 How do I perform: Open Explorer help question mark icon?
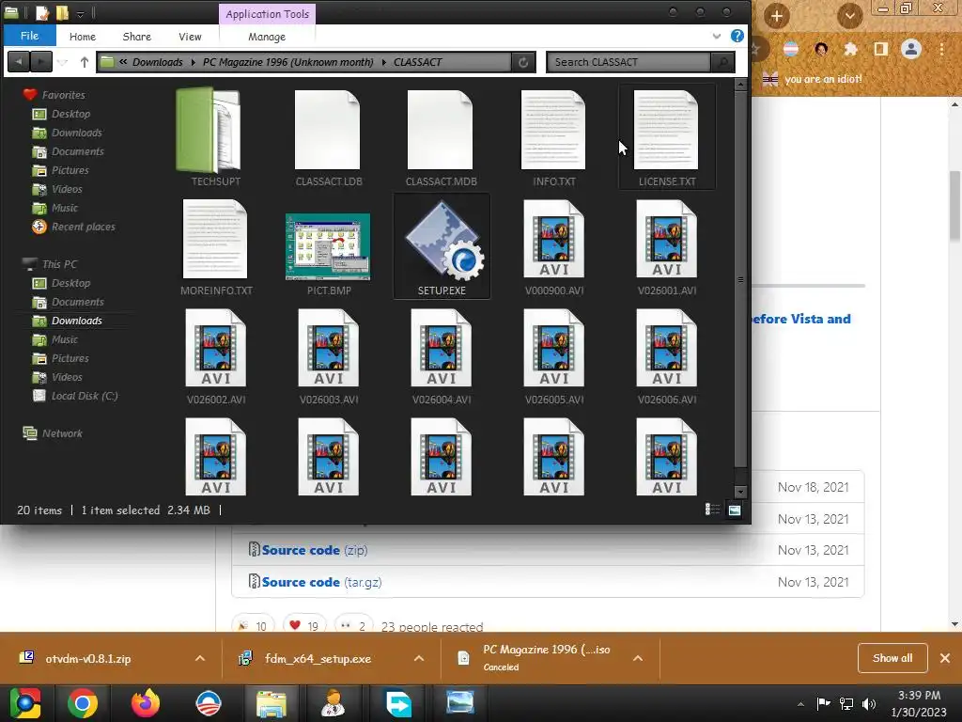[737, 36]
